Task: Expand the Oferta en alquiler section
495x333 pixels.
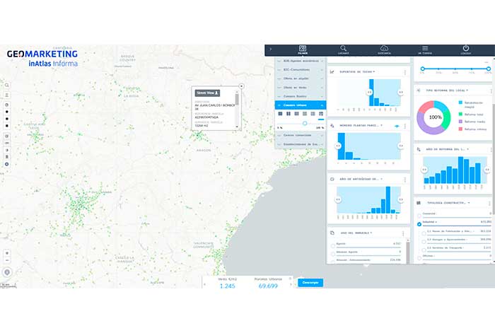Action: click(301, 78)
